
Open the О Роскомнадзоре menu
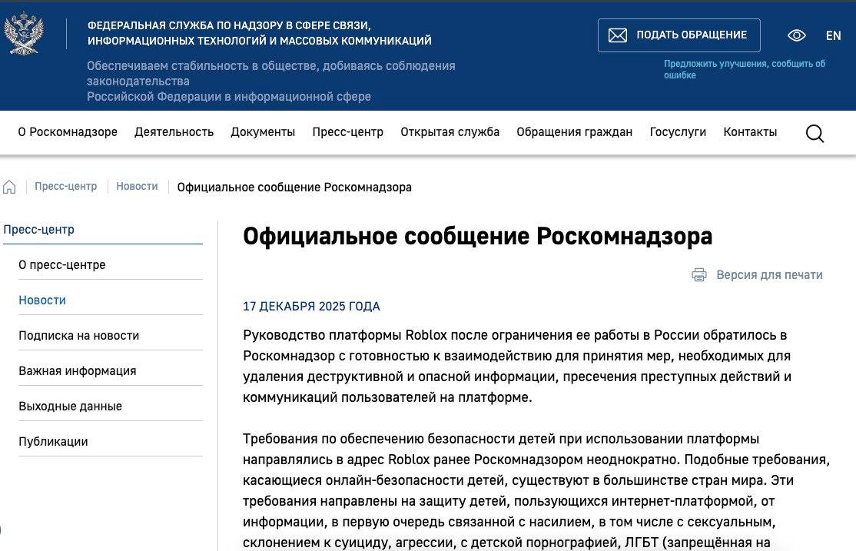(x=68, y=132)
